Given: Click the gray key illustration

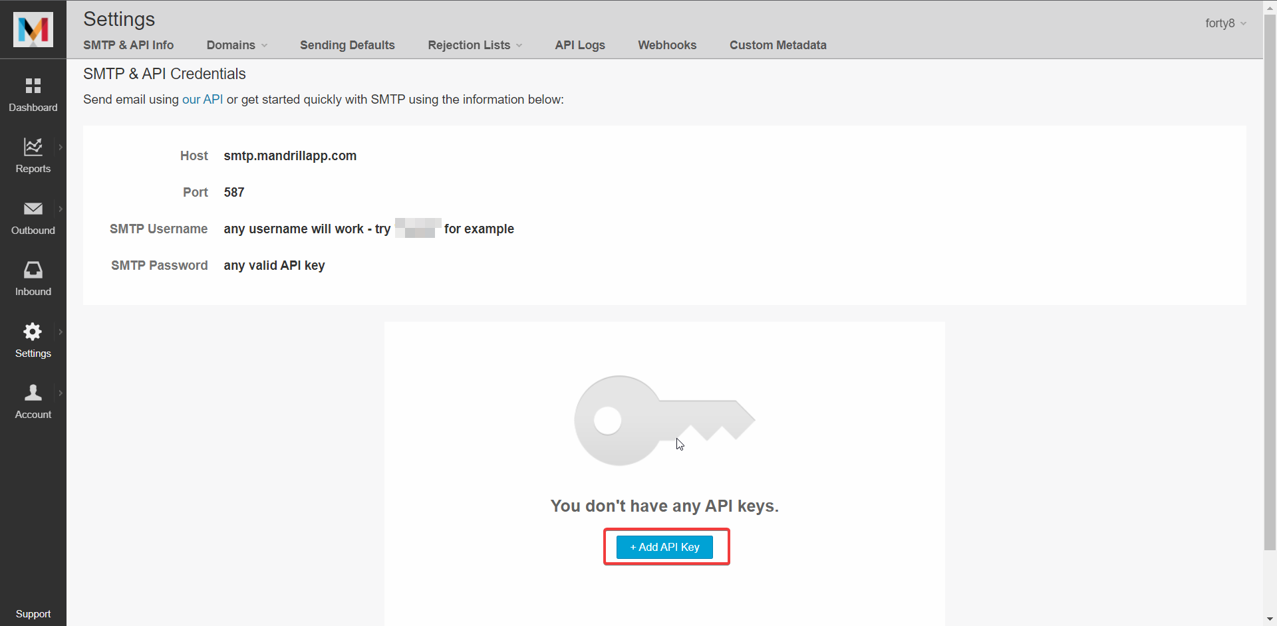Looking at the screenshot, I should tap(664, 421).
